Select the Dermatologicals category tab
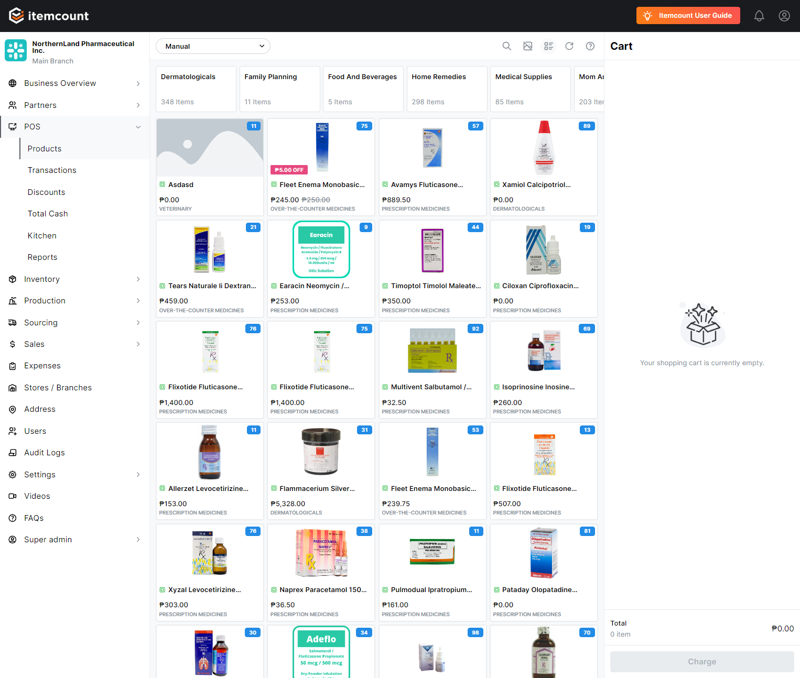 (x=196, y=89)
